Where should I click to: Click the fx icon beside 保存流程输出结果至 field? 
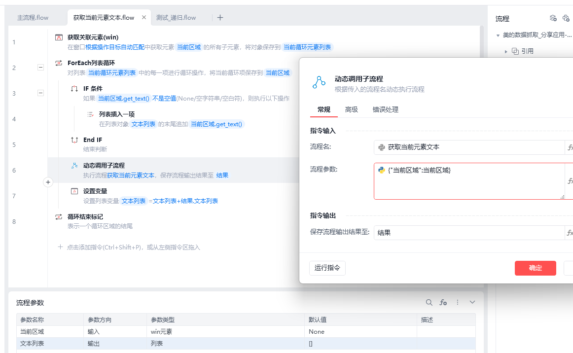(x=570, y=232)
